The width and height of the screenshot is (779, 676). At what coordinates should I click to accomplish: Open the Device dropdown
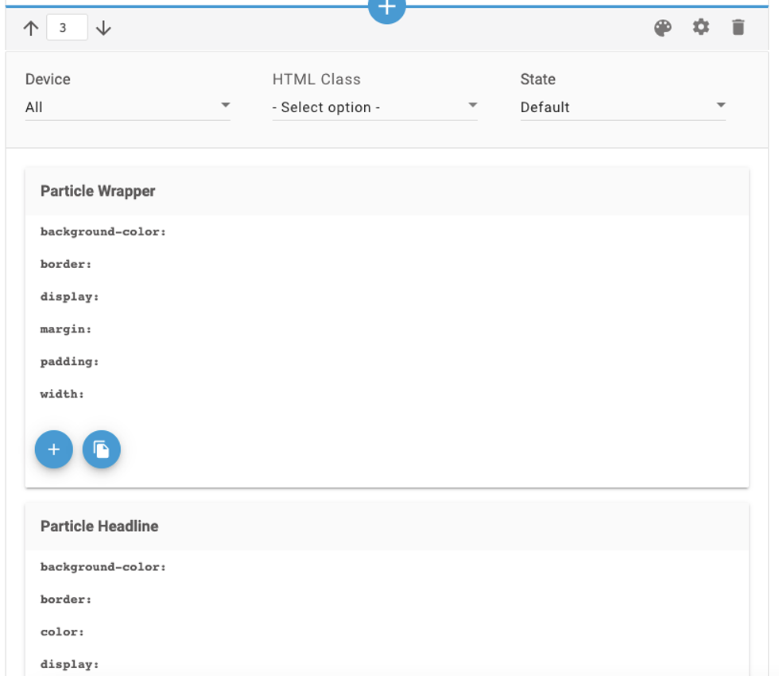tap(127, 107)
